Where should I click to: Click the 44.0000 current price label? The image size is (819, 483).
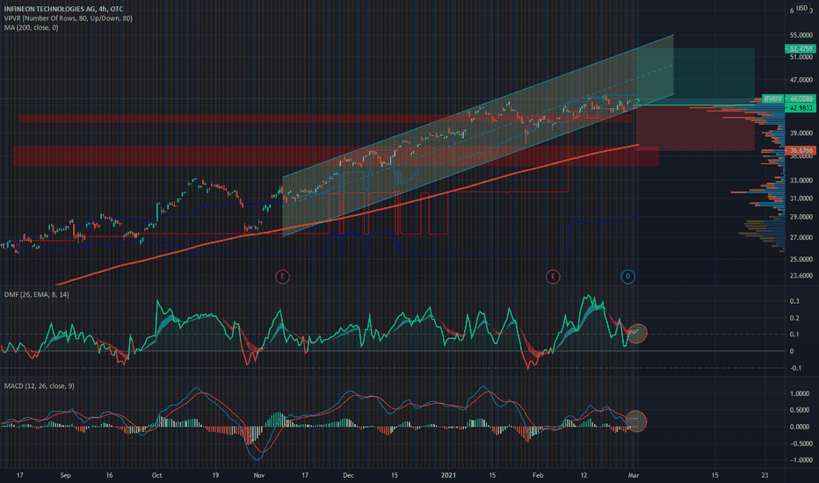pyautogui.click(x=801, y=98)
